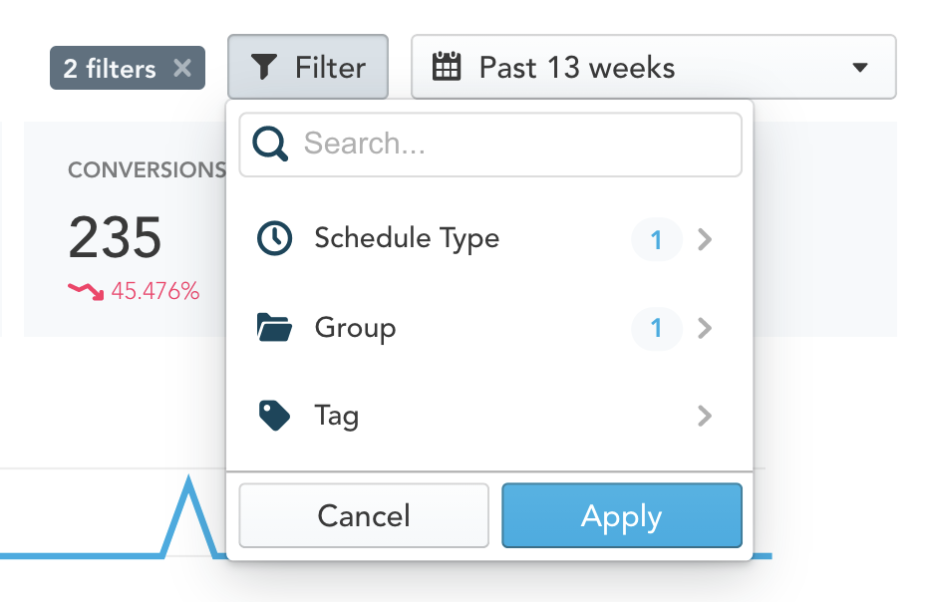
Task: Click the magnifying glass search icon
Action: tap(270, 144)
